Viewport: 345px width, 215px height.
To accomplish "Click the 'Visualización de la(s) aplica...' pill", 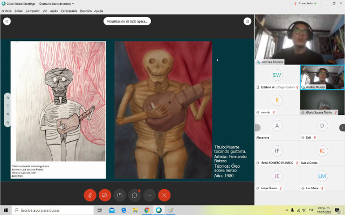I will coord(127,21).
